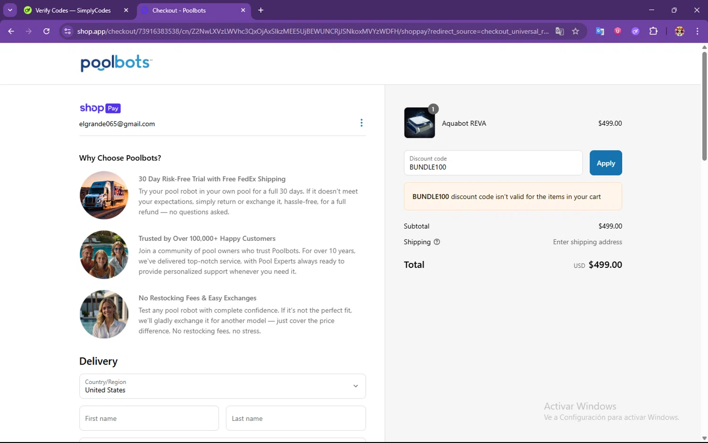Click the shop.app URL address bar
The width and height of the screenshot is (708, 443).
(312, 31)
